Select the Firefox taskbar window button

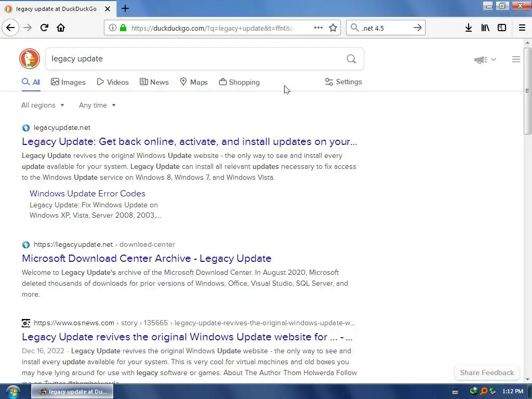[72, 392]
